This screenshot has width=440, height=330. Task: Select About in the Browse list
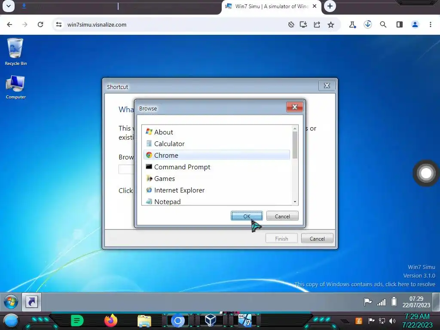pyautogui.click(x=217, y=132)
